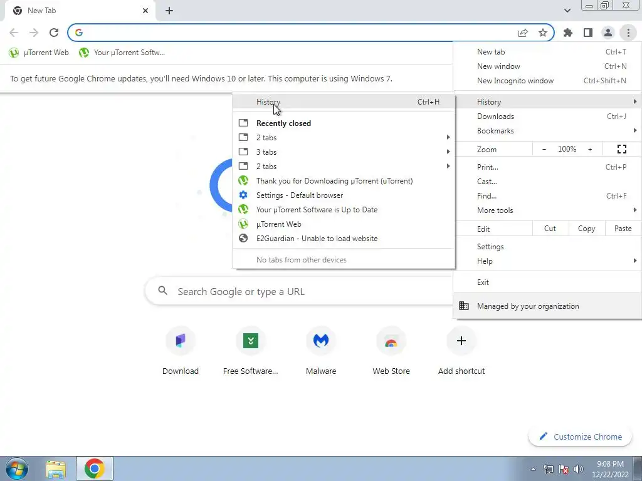Reopen Settings - Default browser page
Screen dimensions: 642x481
pyautogui.click(x=344, y=195)
